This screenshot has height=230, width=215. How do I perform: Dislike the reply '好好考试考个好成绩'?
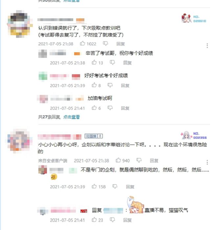pyautogui.click(x=110, y=85)
